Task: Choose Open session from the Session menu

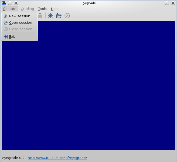Action: click(20, 23)
